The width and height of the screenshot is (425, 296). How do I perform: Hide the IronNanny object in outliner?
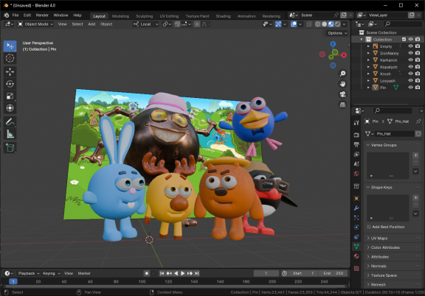[x=411, y=53]
